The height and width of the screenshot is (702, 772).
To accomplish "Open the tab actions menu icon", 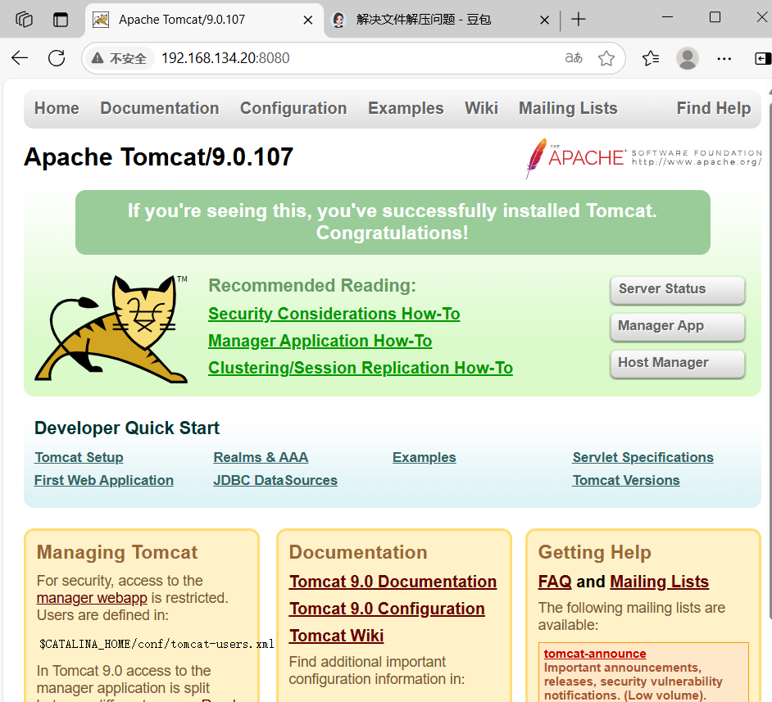I will 61,20.
